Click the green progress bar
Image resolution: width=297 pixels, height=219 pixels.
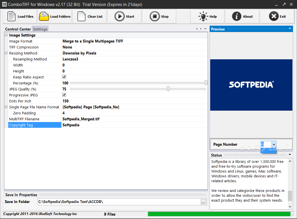click(219, 214)
